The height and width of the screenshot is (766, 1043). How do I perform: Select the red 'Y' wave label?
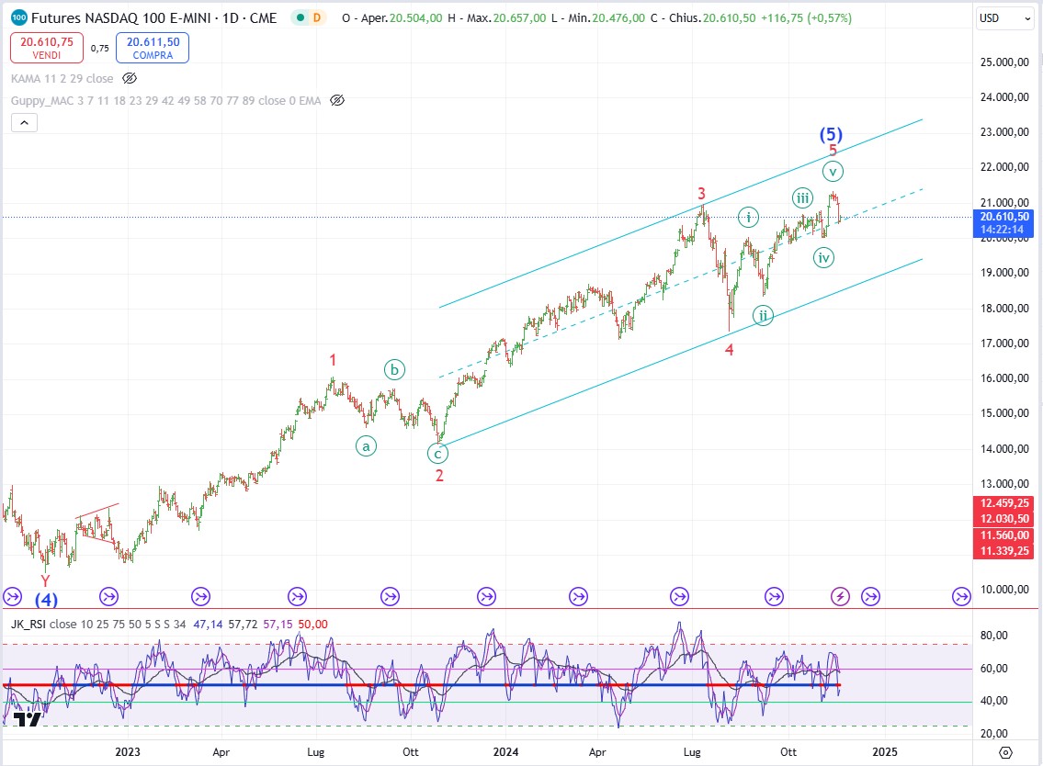45,581
